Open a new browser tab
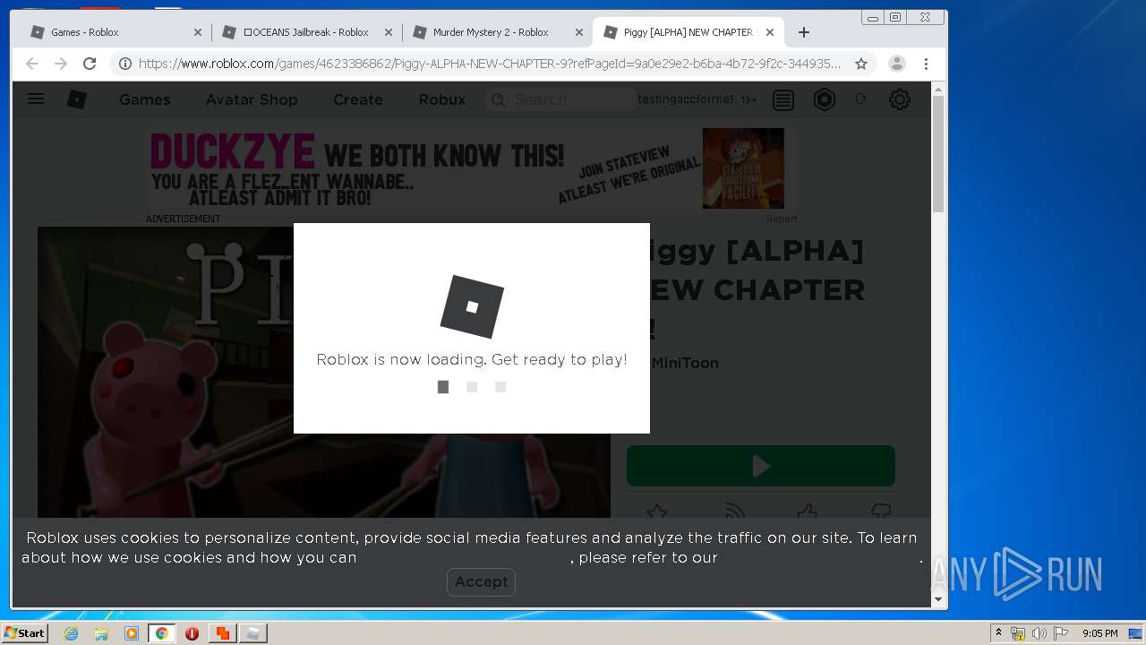The image size is (1146, 645). click(x=804, y=32)
